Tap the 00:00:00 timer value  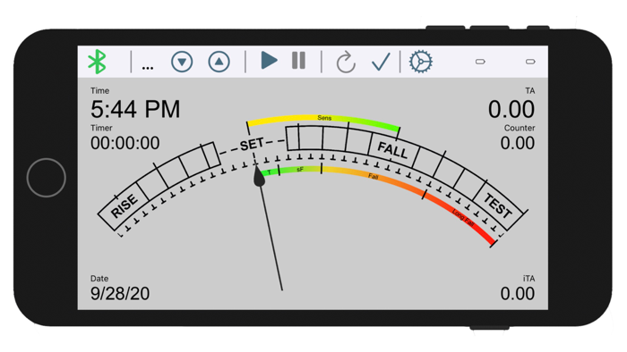click(125, 143)
